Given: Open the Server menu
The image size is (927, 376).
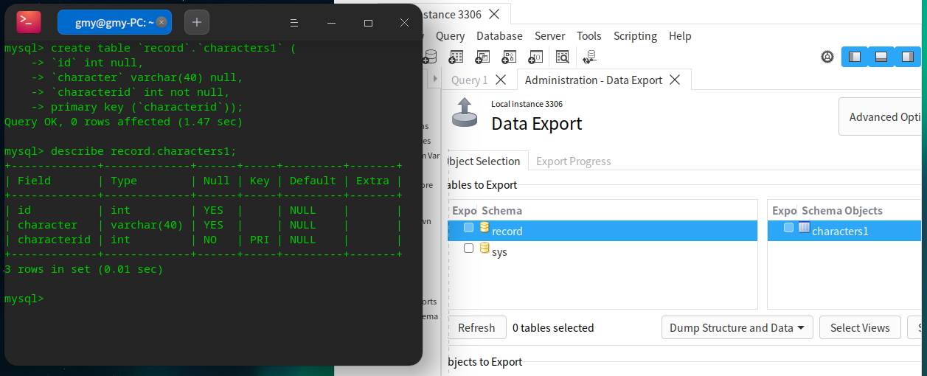Looking at the screenshot, I should click(x=549, y=35).
